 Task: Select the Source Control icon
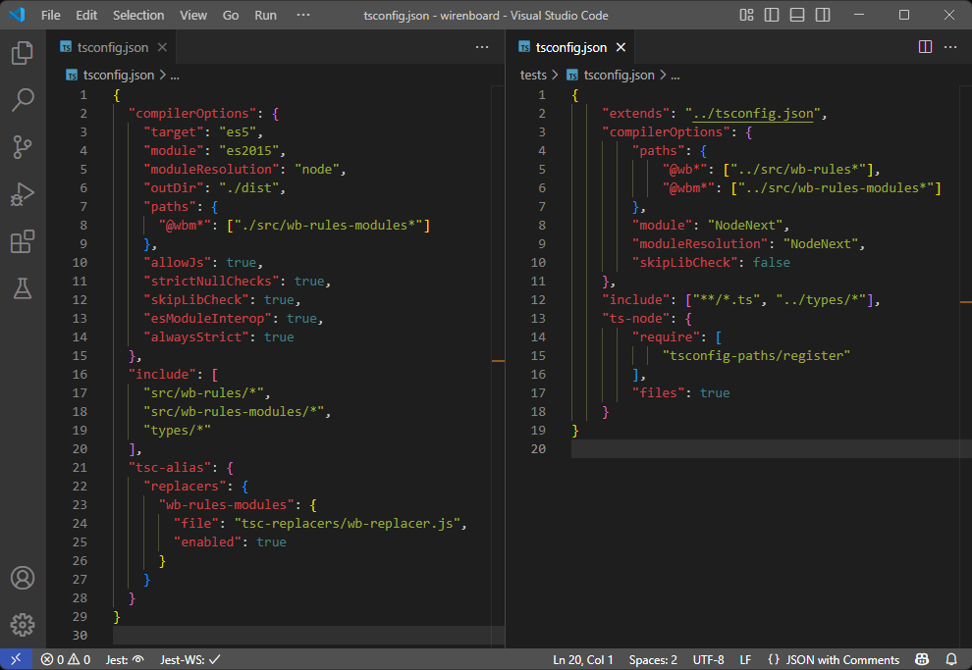(22, 147)
